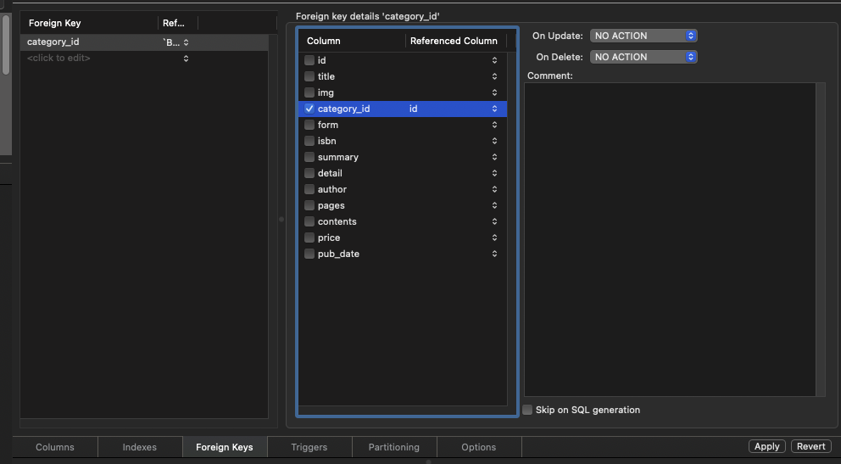
Task: Select the Foreign Keys tab
Action: (x=224, y=447)
